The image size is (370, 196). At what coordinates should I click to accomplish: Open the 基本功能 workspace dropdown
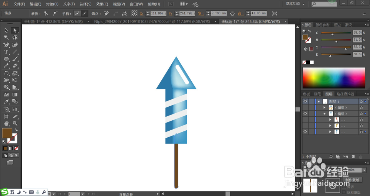tap(295, 4)
